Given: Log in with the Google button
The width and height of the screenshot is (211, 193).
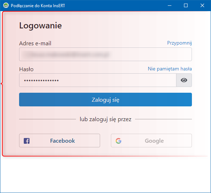Looking at the screenshot, I should pyautogui.click(x=151, y=141).
